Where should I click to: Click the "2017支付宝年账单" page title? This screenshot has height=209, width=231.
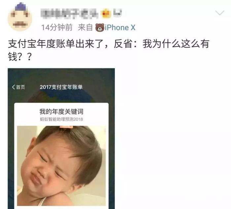pyautogui.click(x=61, y=87)
